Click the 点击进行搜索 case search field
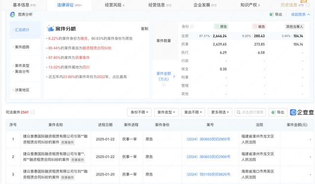The height and width of the screenshot is (184, 315). pos(250,112)
